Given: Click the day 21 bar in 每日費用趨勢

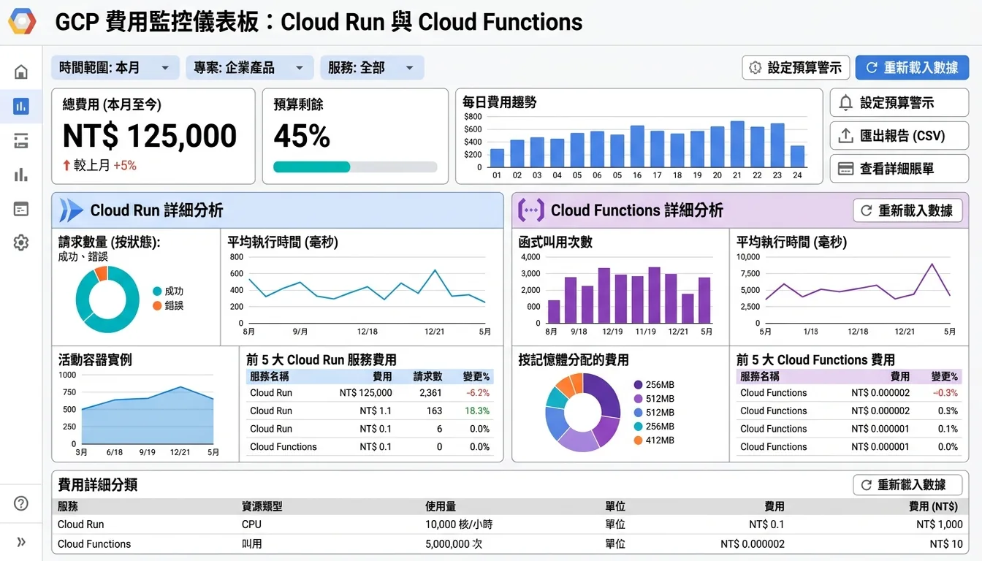Looking at the screenshot, I should 737,144.
